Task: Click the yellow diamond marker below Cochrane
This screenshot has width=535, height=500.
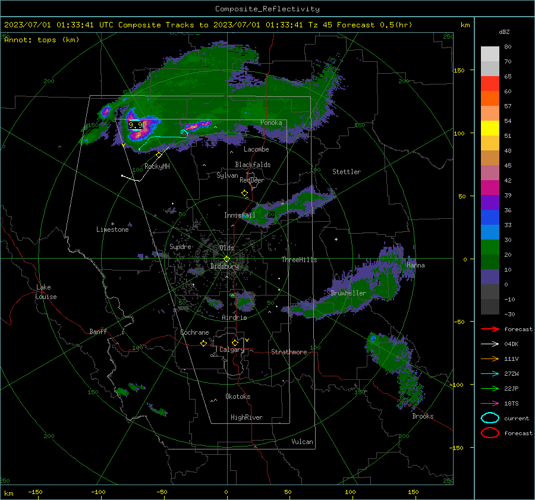Action: (203, 344)
